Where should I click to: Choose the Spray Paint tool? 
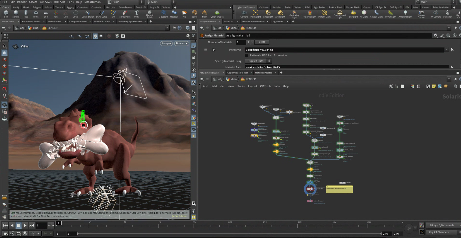pyautogui.click(x=125, y=14)
